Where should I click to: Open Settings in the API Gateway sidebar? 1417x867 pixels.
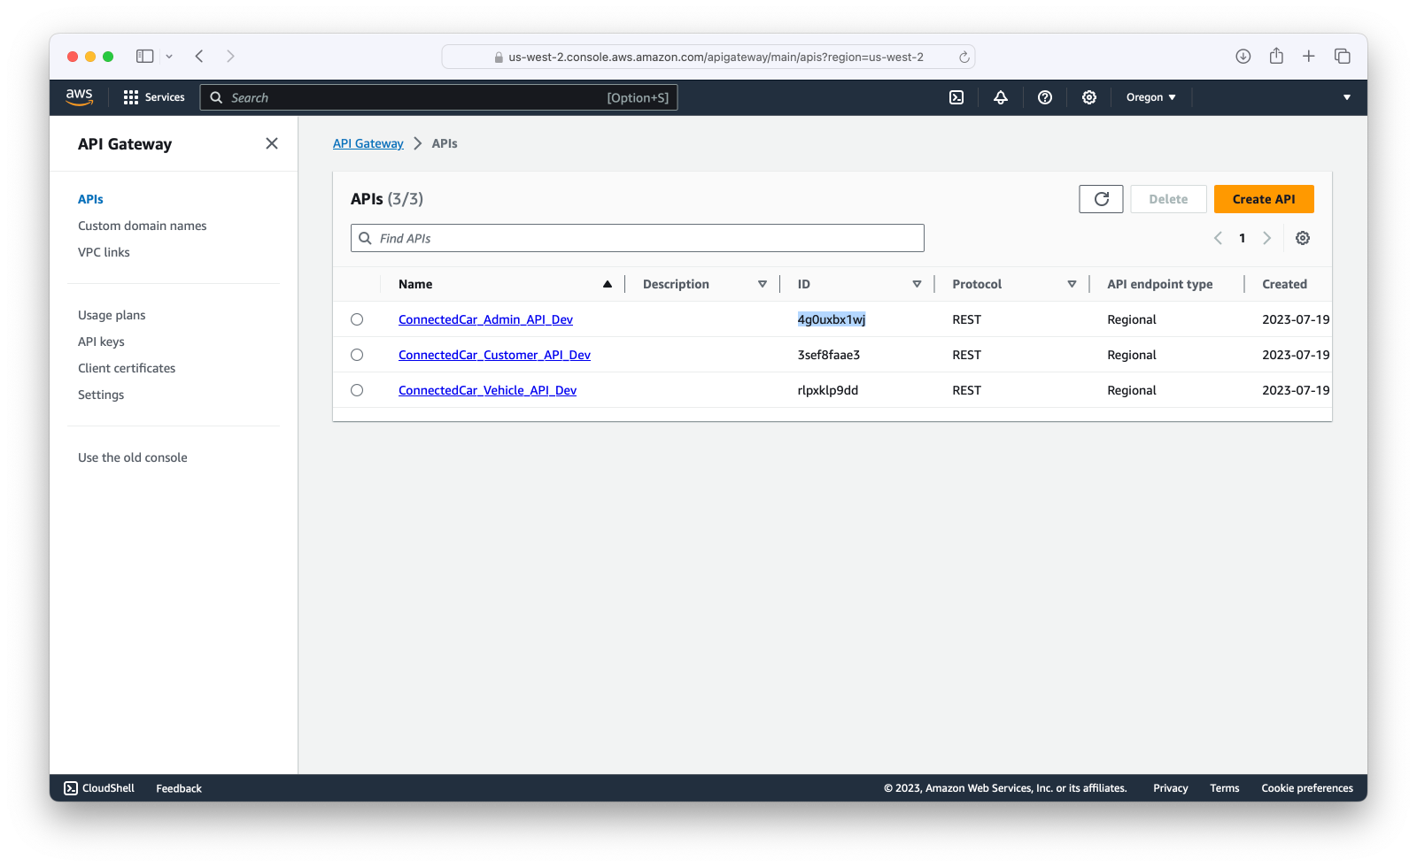tap(101, 395)
